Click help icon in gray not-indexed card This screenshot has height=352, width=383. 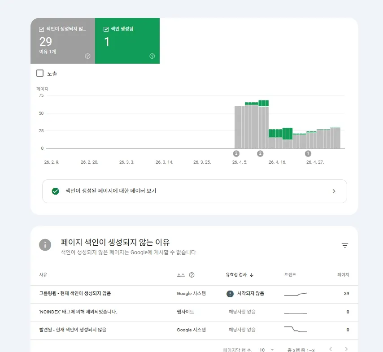pos(87,56)
